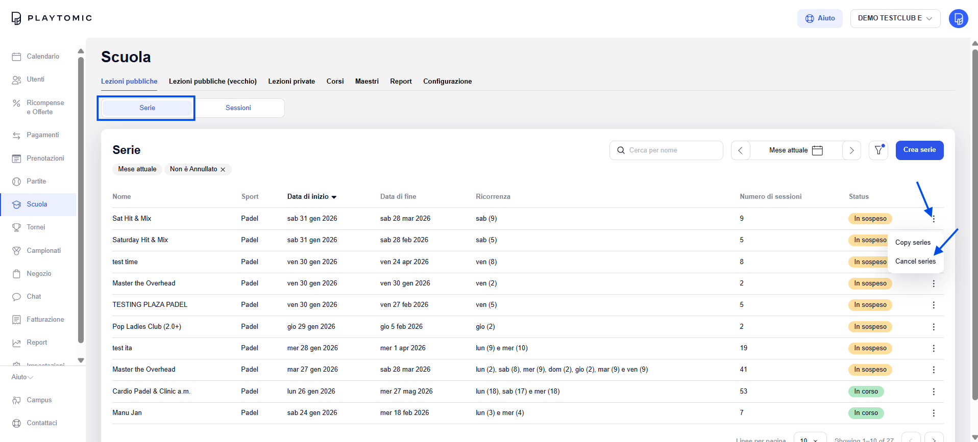Open Chat in the sidebar
The width and height of the screenshot is (978, 442).
click(x=34, y=297)
